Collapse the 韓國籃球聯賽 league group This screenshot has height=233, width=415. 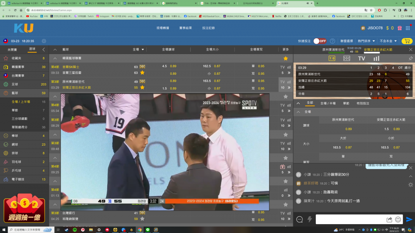pyautogui.click(x=55, y=58)
